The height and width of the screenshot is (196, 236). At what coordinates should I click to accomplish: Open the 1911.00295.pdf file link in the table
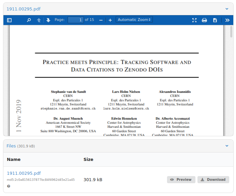(24, 173)
